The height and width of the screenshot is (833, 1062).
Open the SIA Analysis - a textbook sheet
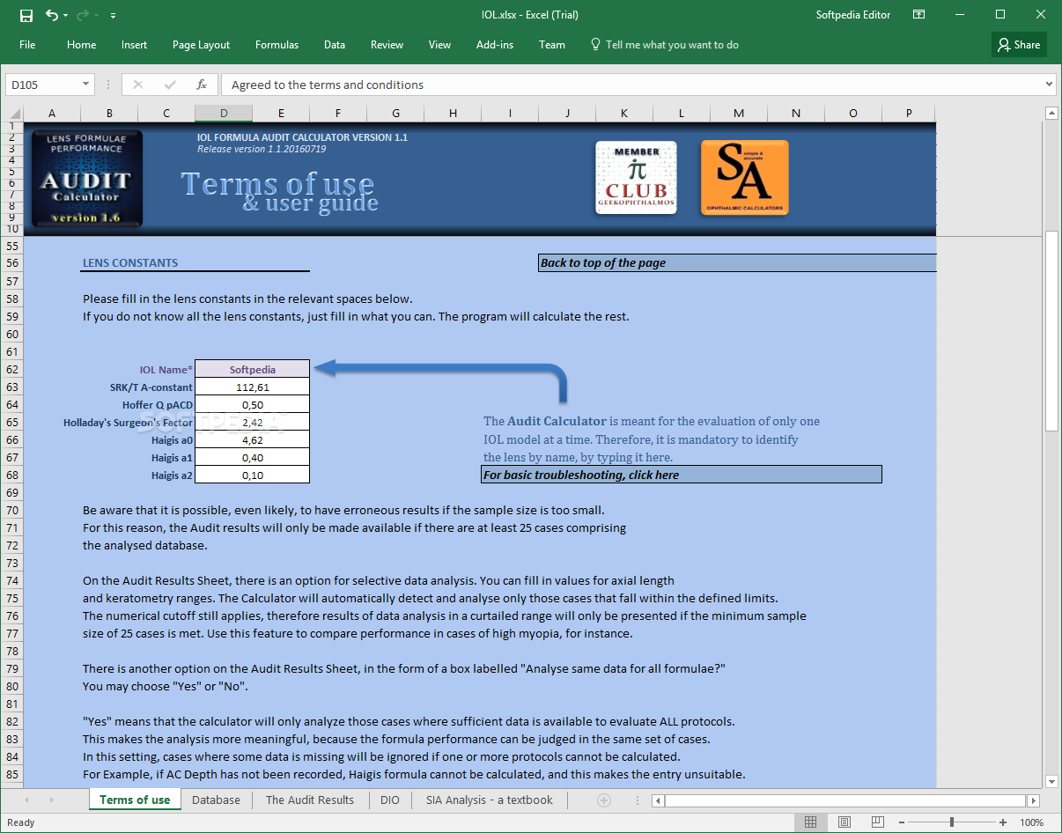pos(490,800)
